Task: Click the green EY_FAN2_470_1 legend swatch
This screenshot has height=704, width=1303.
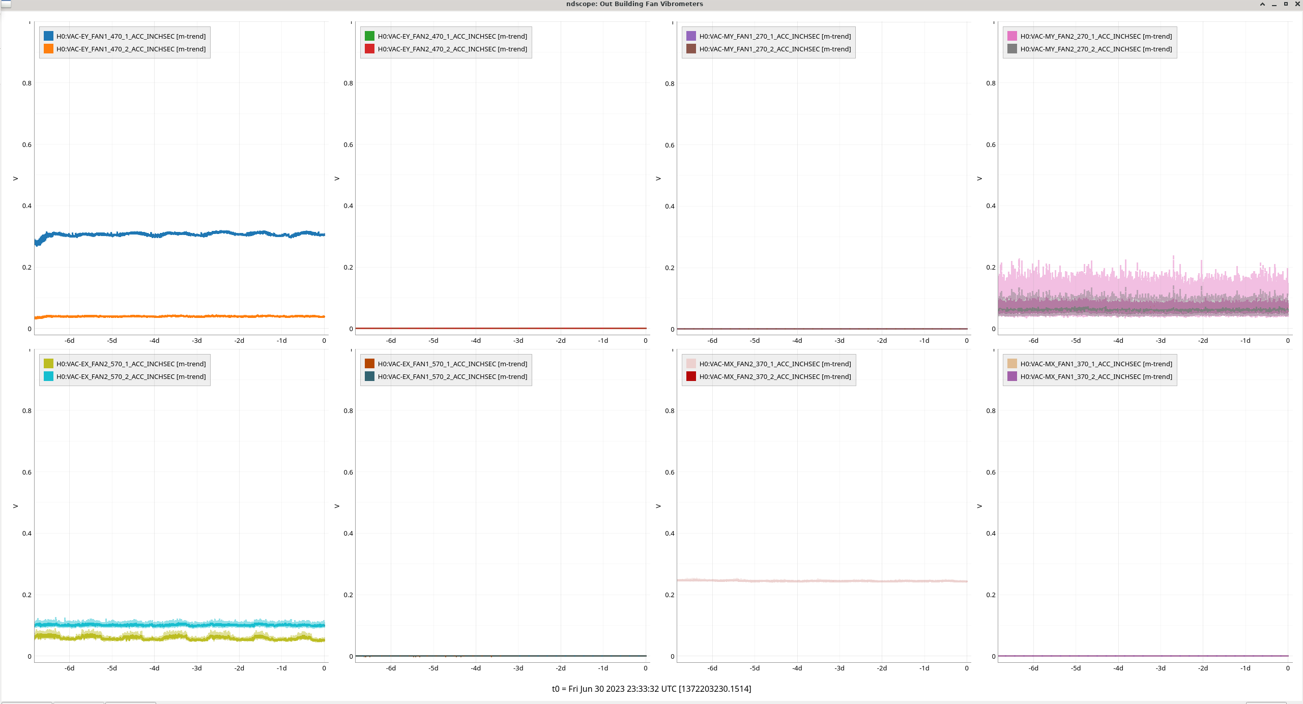Action: point(369,36)
